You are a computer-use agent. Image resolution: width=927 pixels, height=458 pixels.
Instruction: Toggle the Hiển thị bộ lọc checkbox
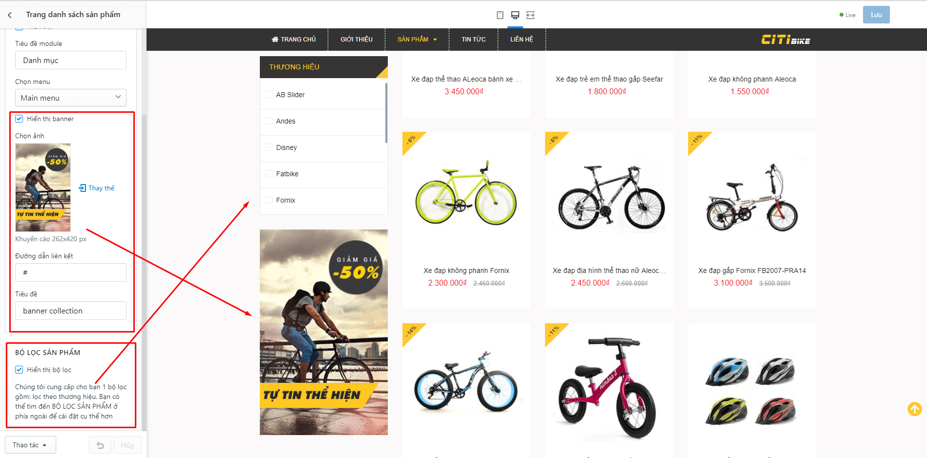click(19, 370)
